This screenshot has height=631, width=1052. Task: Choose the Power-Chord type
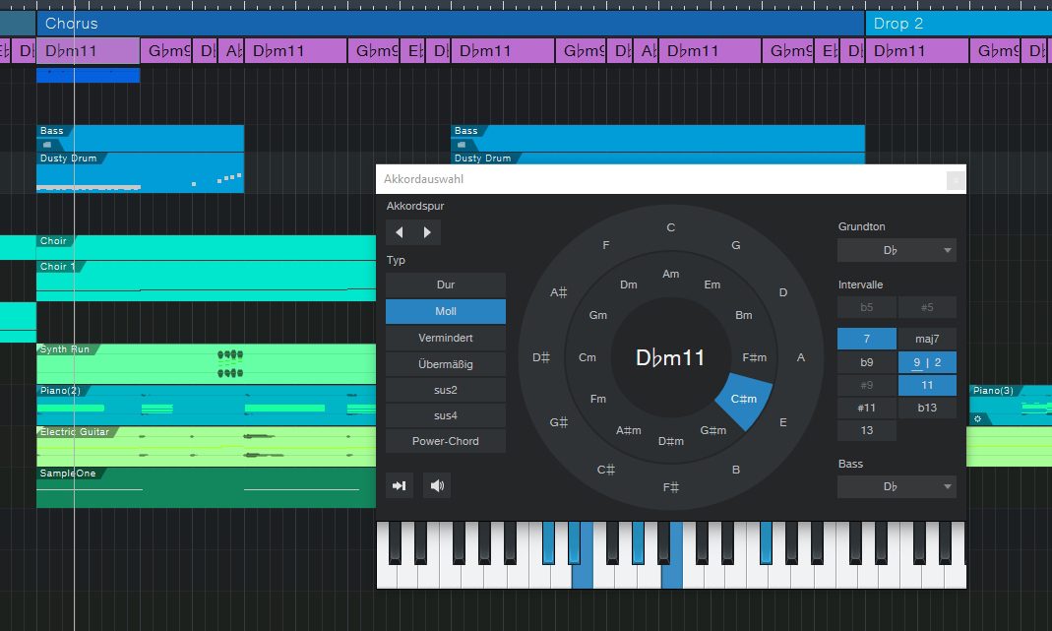(445, 440)
